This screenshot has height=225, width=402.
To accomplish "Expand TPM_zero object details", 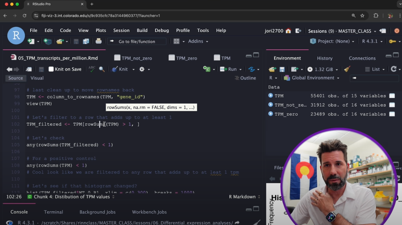I will click(270, 114).
